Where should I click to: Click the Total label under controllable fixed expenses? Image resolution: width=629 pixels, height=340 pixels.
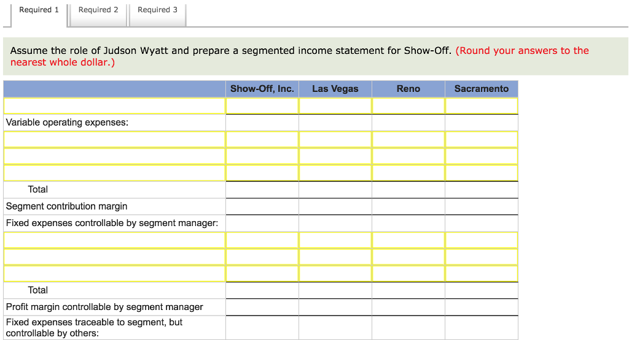37,290
